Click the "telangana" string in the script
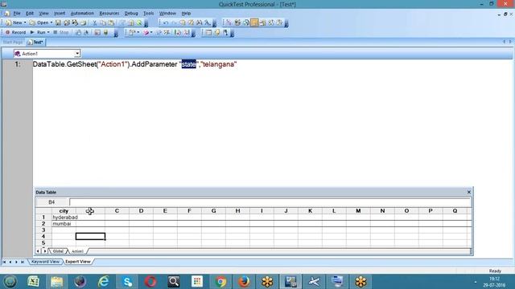Screen dimensions: 515x289 pyautogui.click(x=219, y=64)
